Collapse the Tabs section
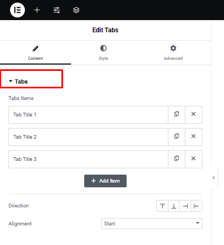The image size is (224, 245). [x=18, y=81]
